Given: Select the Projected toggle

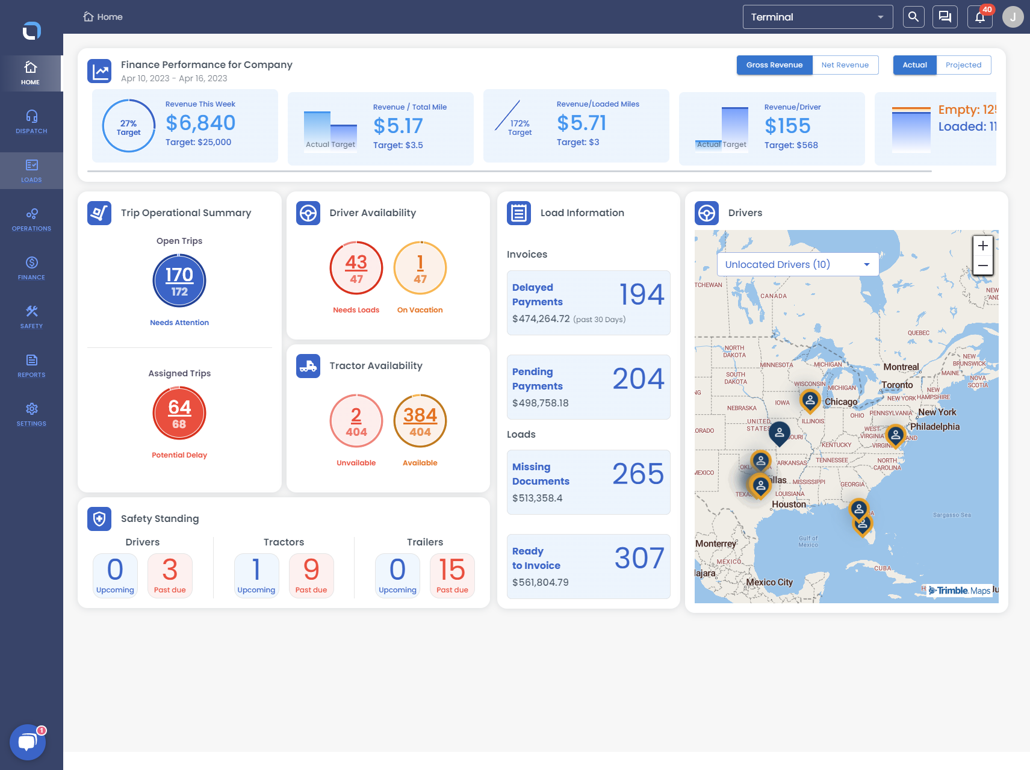Looking at the screenshot, I should (963, 65).
